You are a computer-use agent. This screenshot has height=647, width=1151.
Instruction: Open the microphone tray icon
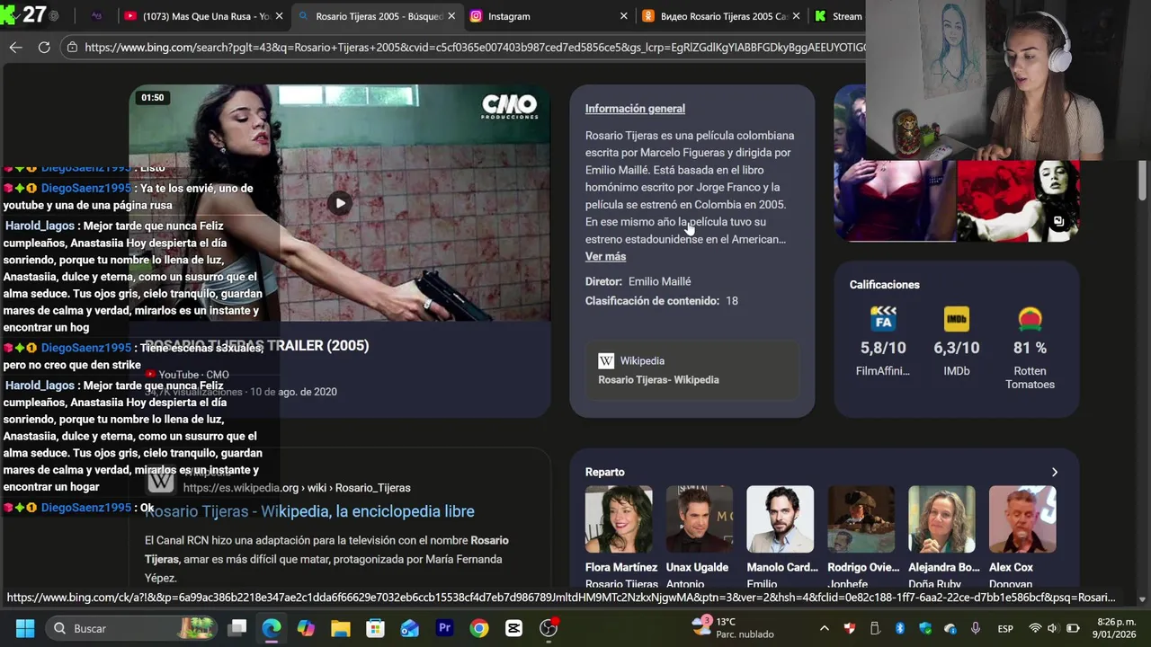(976, 628)
